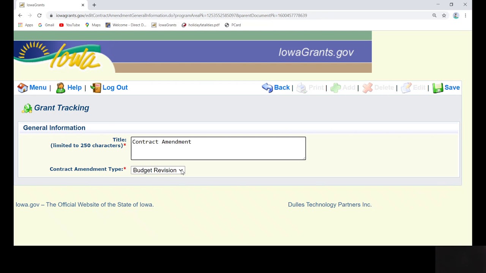Image resolution: width=486 pixels, height=273 pixels.
Task: Click the Help link text
Action: click(x=74, y=88)
